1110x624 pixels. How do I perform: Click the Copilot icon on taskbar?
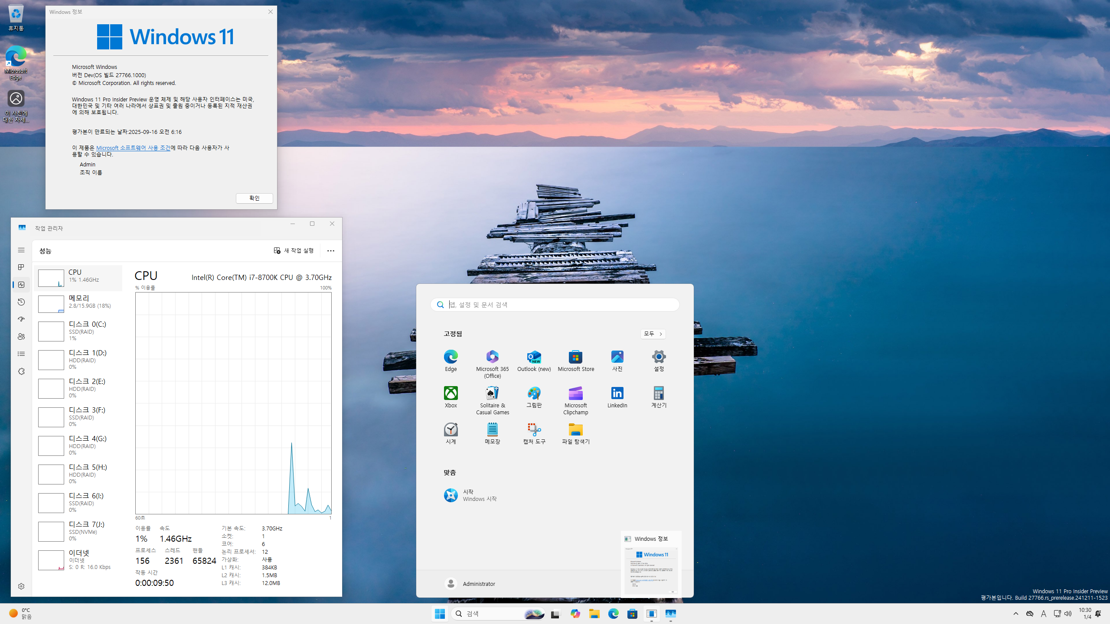[575, 614]
